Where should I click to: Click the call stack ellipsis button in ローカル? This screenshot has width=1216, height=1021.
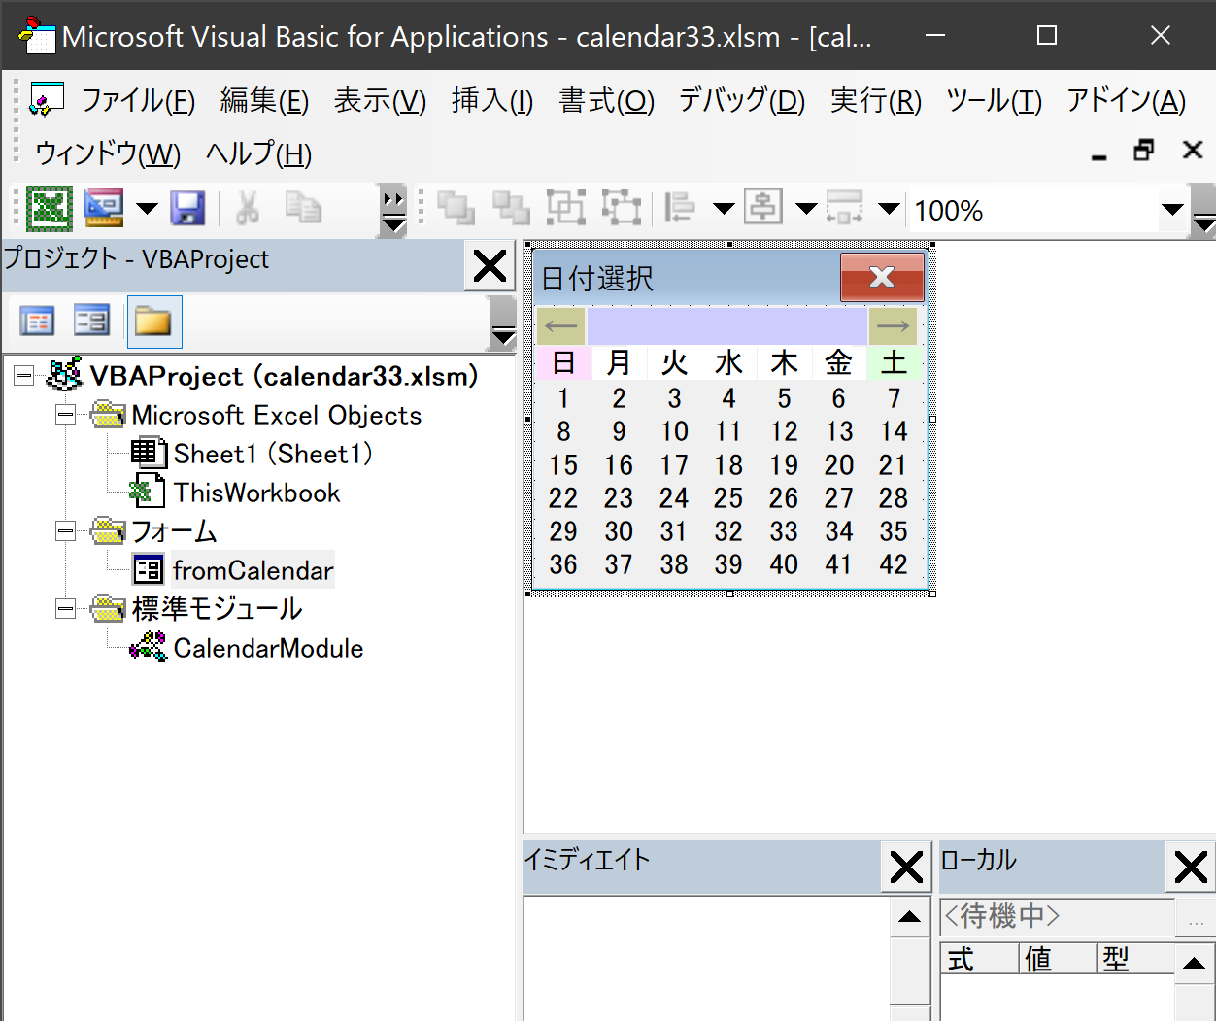(1196, 917)
